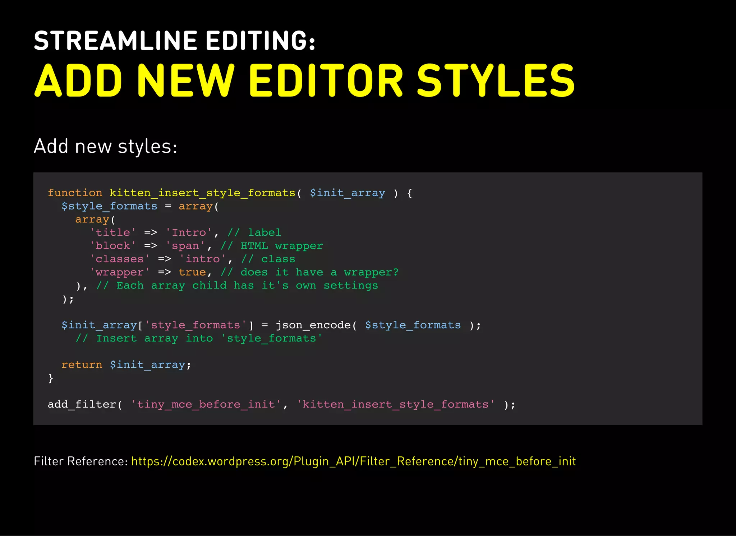
Task: Click the add_filter function call
Action: (82, 404)
